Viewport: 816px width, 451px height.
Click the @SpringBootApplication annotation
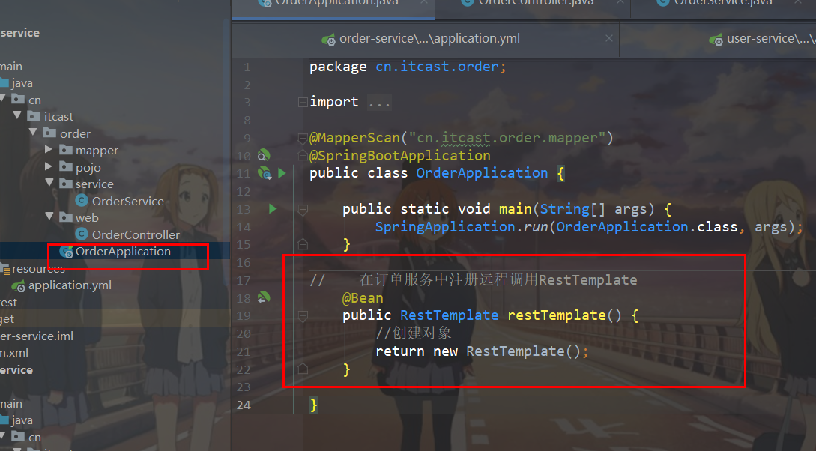coord(399,156)
